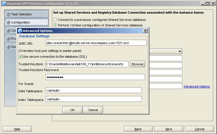Screen dimensions: 217x134
Task: Click the step icon next to 'Sur'
Action: pyautogui.click(x=8, y=47)
